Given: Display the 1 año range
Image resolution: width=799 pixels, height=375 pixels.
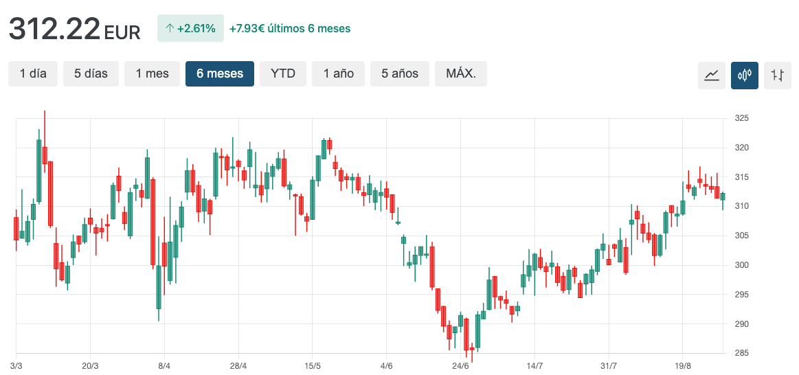Looking at the screenshot, I should (x=339, y=73).
